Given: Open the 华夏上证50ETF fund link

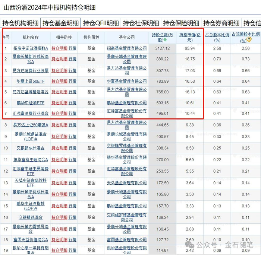Looking at the screenshot, I should point(31,81).
